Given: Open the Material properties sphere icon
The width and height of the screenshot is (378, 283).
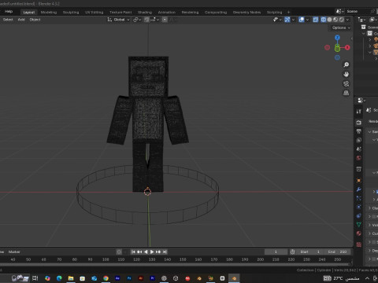Looking at the screenshot, I should coord(359,233).
